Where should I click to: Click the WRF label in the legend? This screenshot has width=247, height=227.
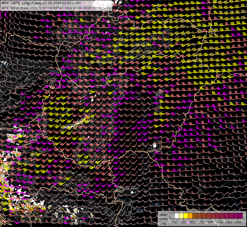163,215
